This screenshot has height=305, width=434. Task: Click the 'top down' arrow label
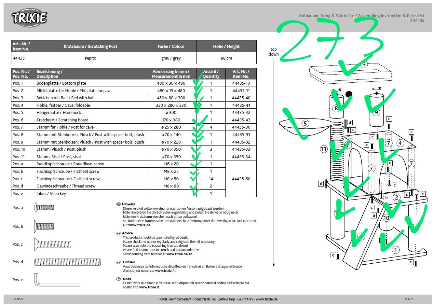[x=274, y=52]
